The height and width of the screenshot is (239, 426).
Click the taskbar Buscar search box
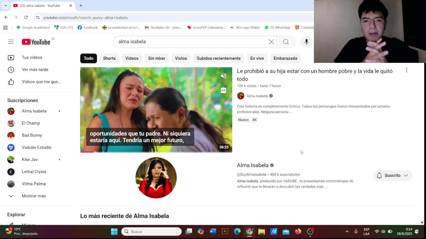151,232
